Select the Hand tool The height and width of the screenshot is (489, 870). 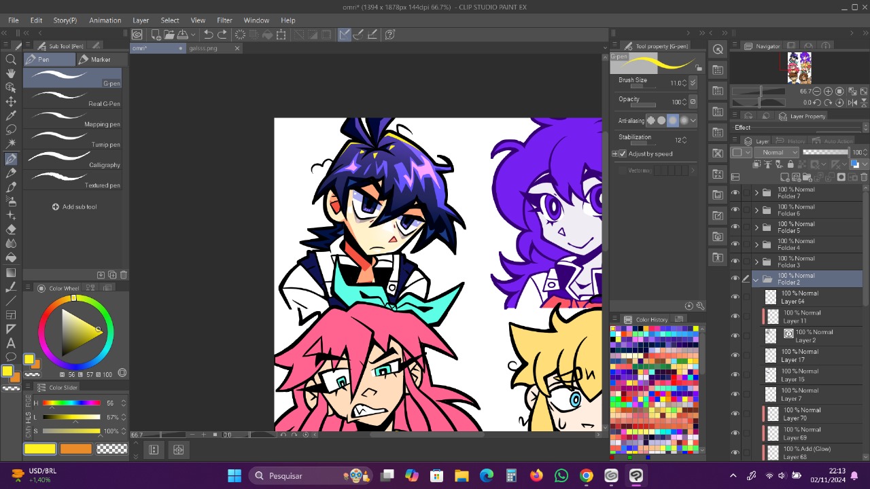11,73
